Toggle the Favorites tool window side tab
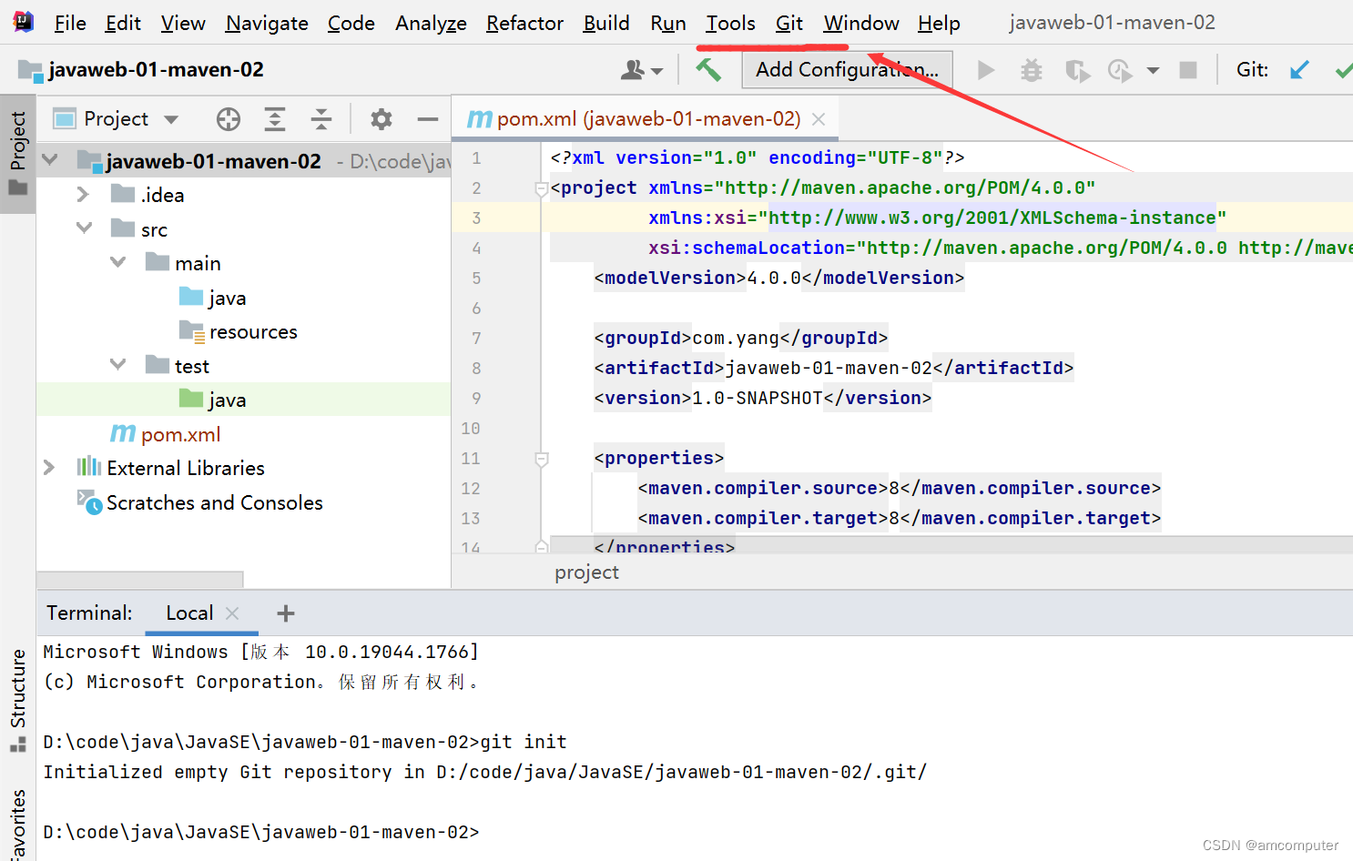 pos(17,824)
